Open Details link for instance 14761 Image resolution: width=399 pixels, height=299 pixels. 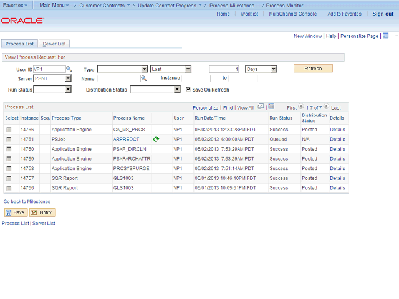(337, 140)
